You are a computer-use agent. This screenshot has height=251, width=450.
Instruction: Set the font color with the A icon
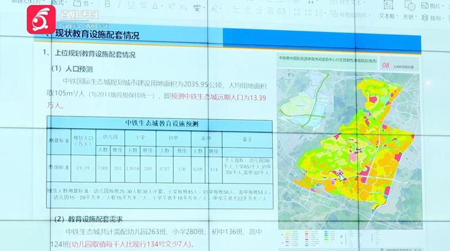click(155, 5)
